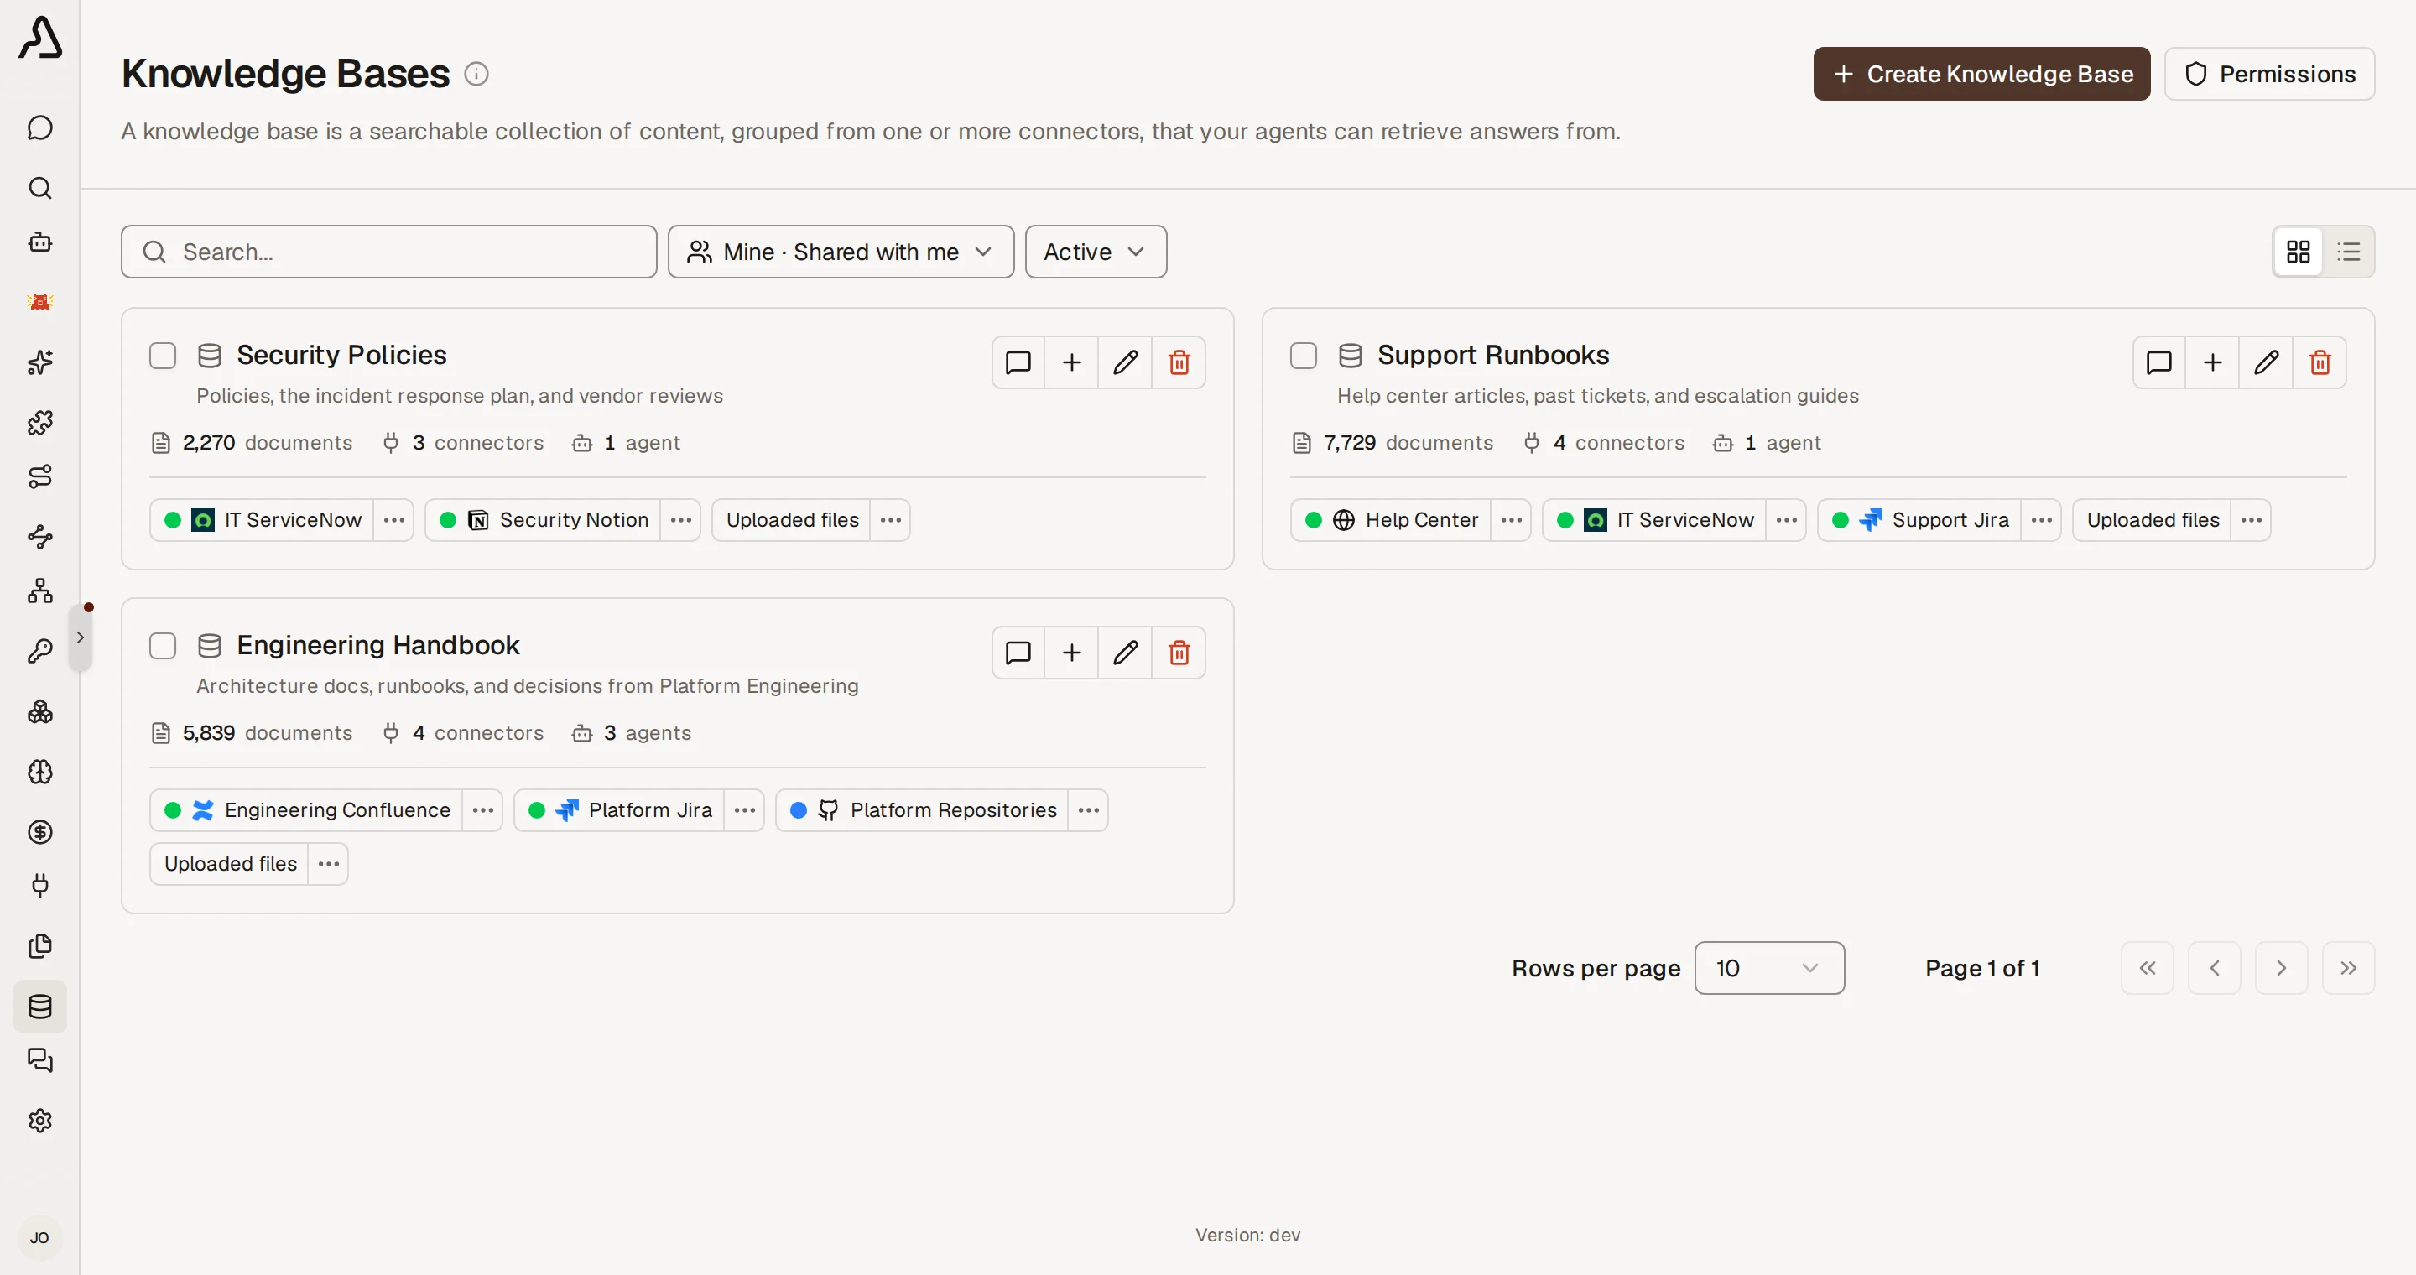2416x1275 pixels.
Task: Delete the Support Runbooks knowledge base
Action: 2320,362
